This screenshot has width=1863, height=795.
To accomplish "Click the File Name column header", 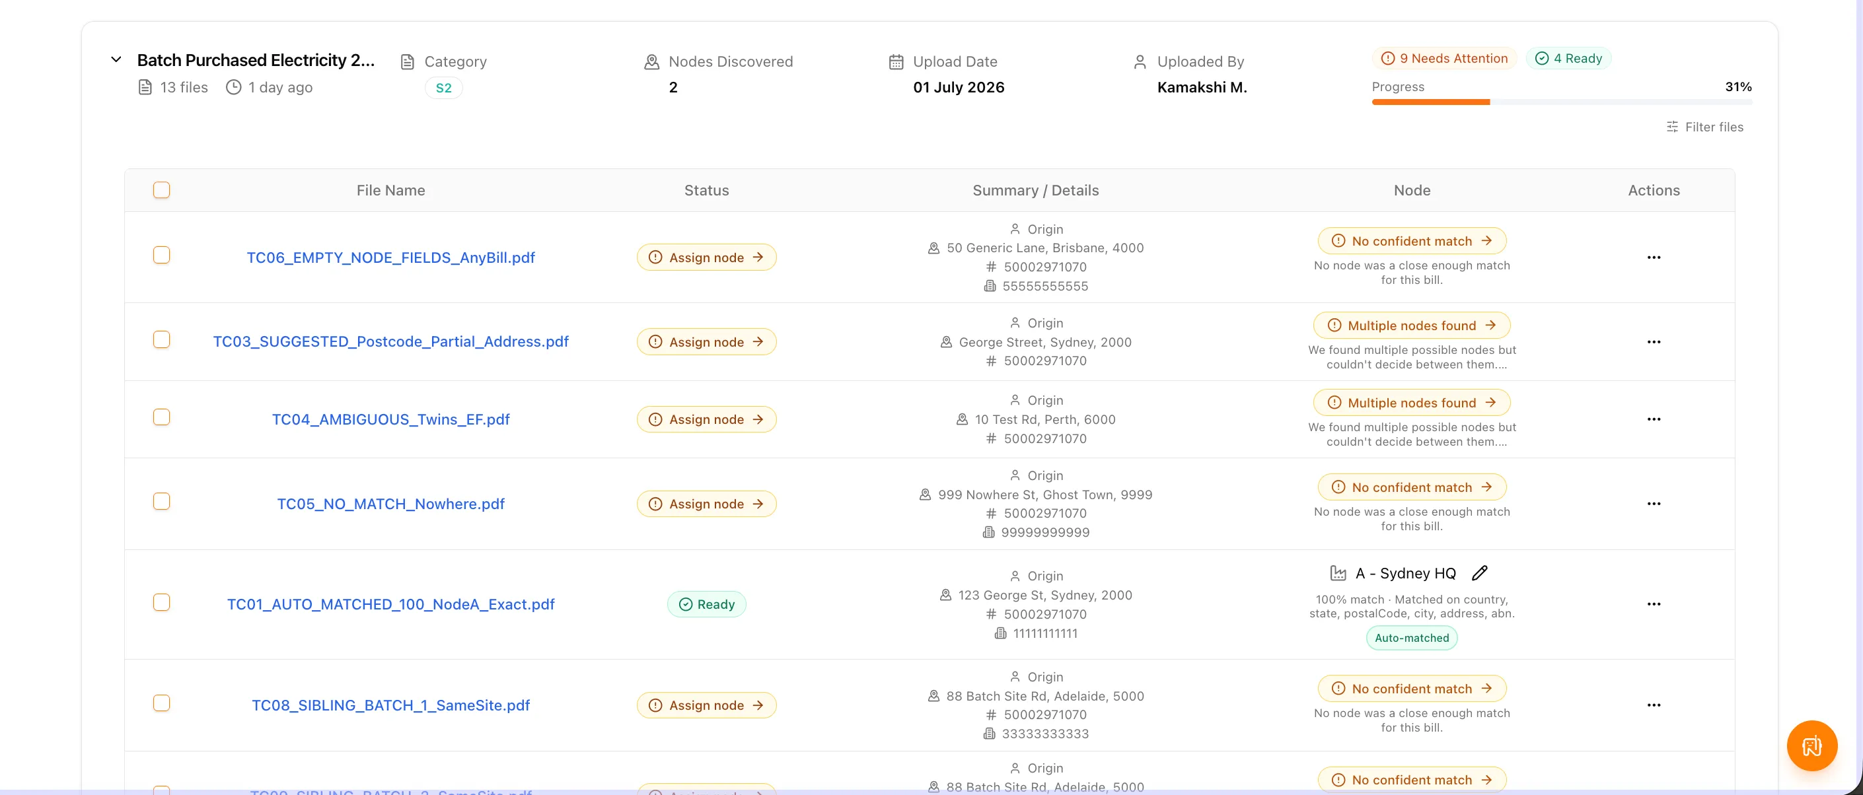I will pyautogui.click(x=390, y=191).
